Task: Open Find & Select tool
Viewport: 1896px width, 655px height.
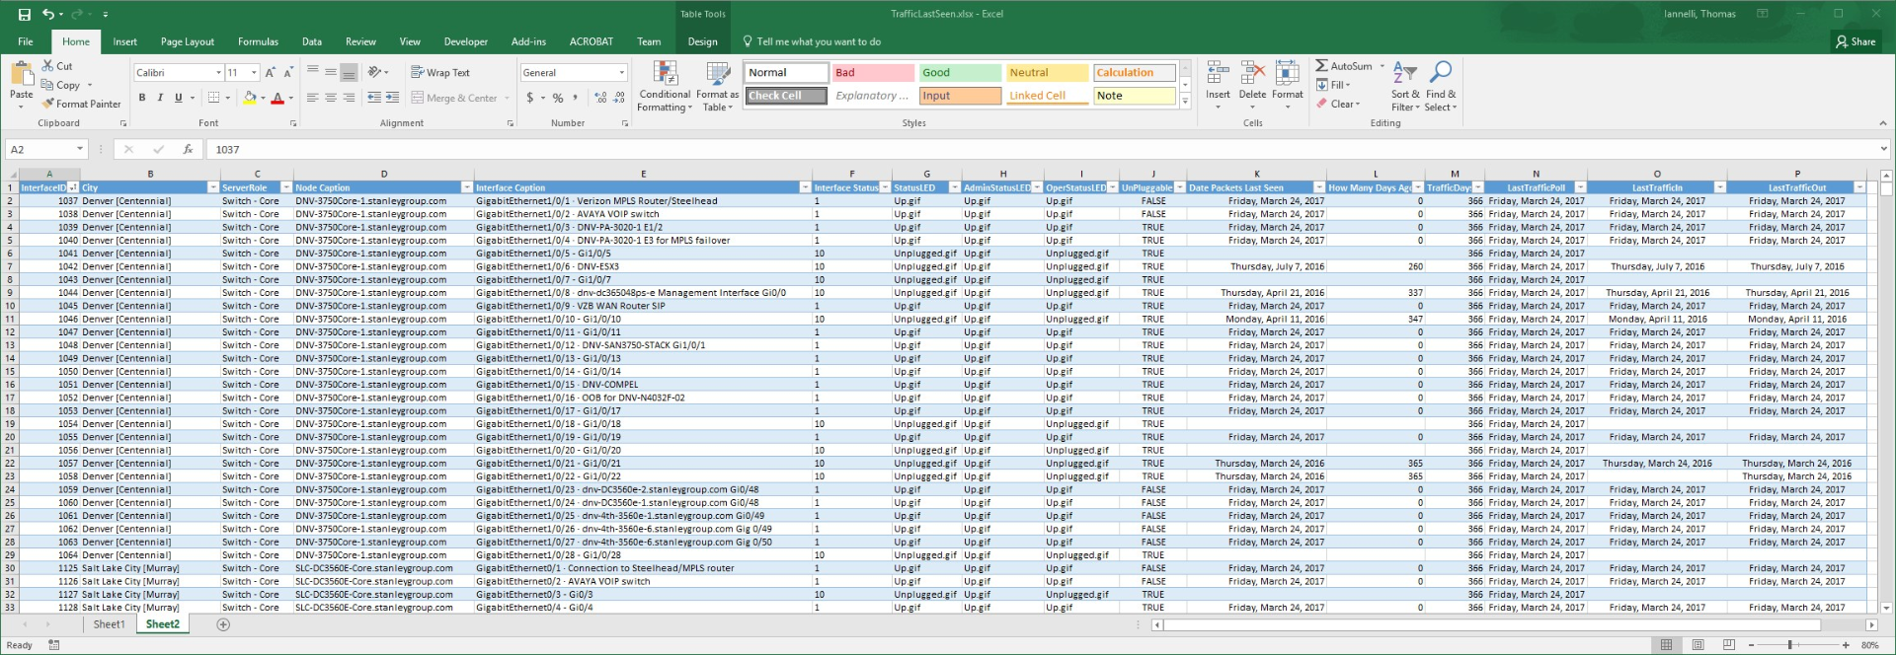Action: tap(1440, 87)
